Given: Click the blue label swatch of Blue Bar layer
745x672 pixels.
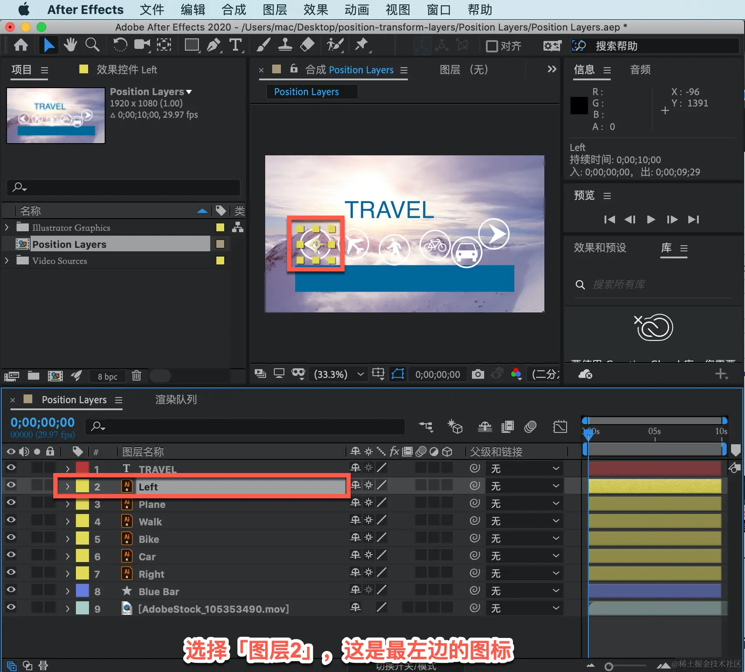Looking at the screenshot, I should pos(82,590).
